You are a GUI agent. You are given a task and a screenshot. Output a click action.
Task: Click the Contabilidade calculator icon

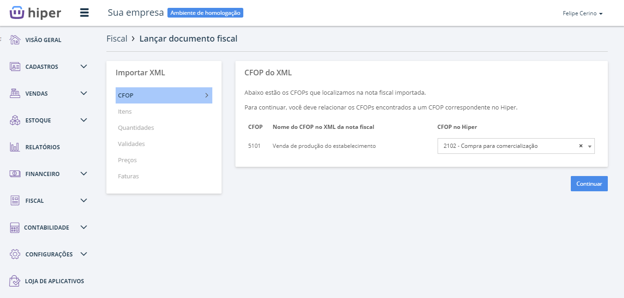(15, 227)
